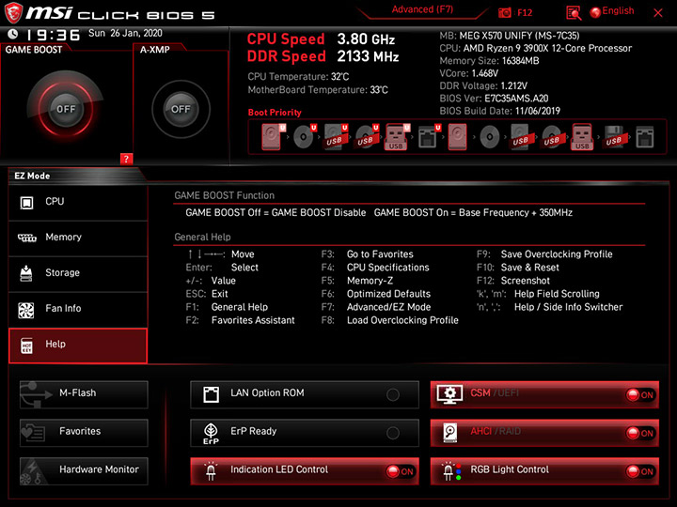
Task: Click the red question mark help icon
Action: 126,159
